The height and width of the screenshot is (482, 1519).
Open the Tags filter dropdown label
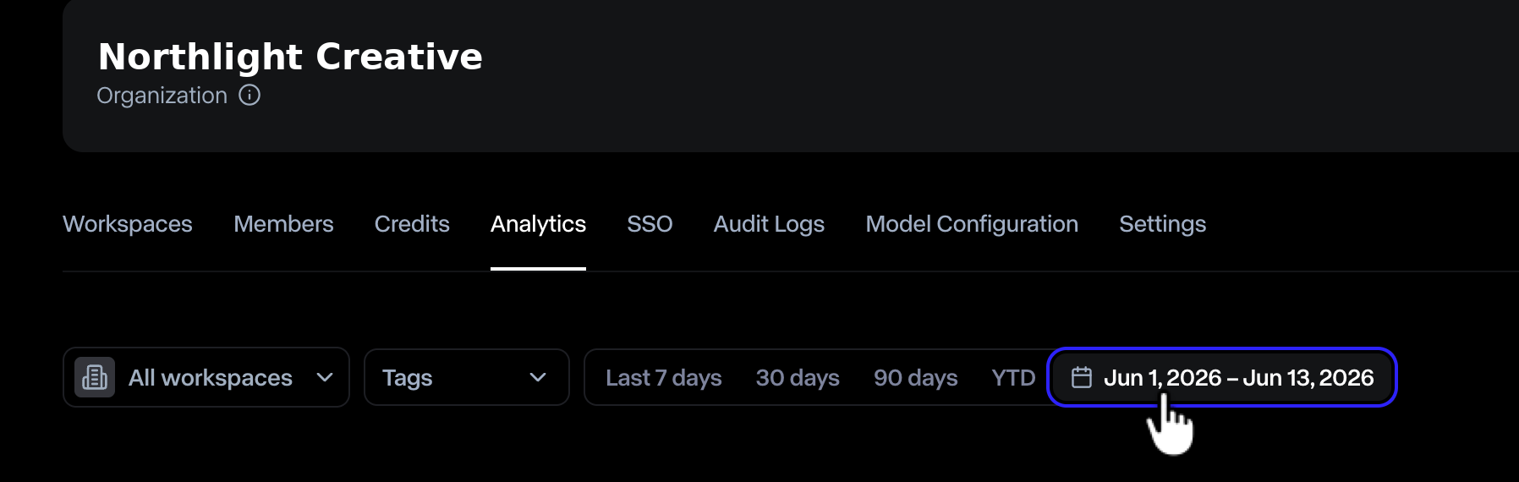pos(407,378)
